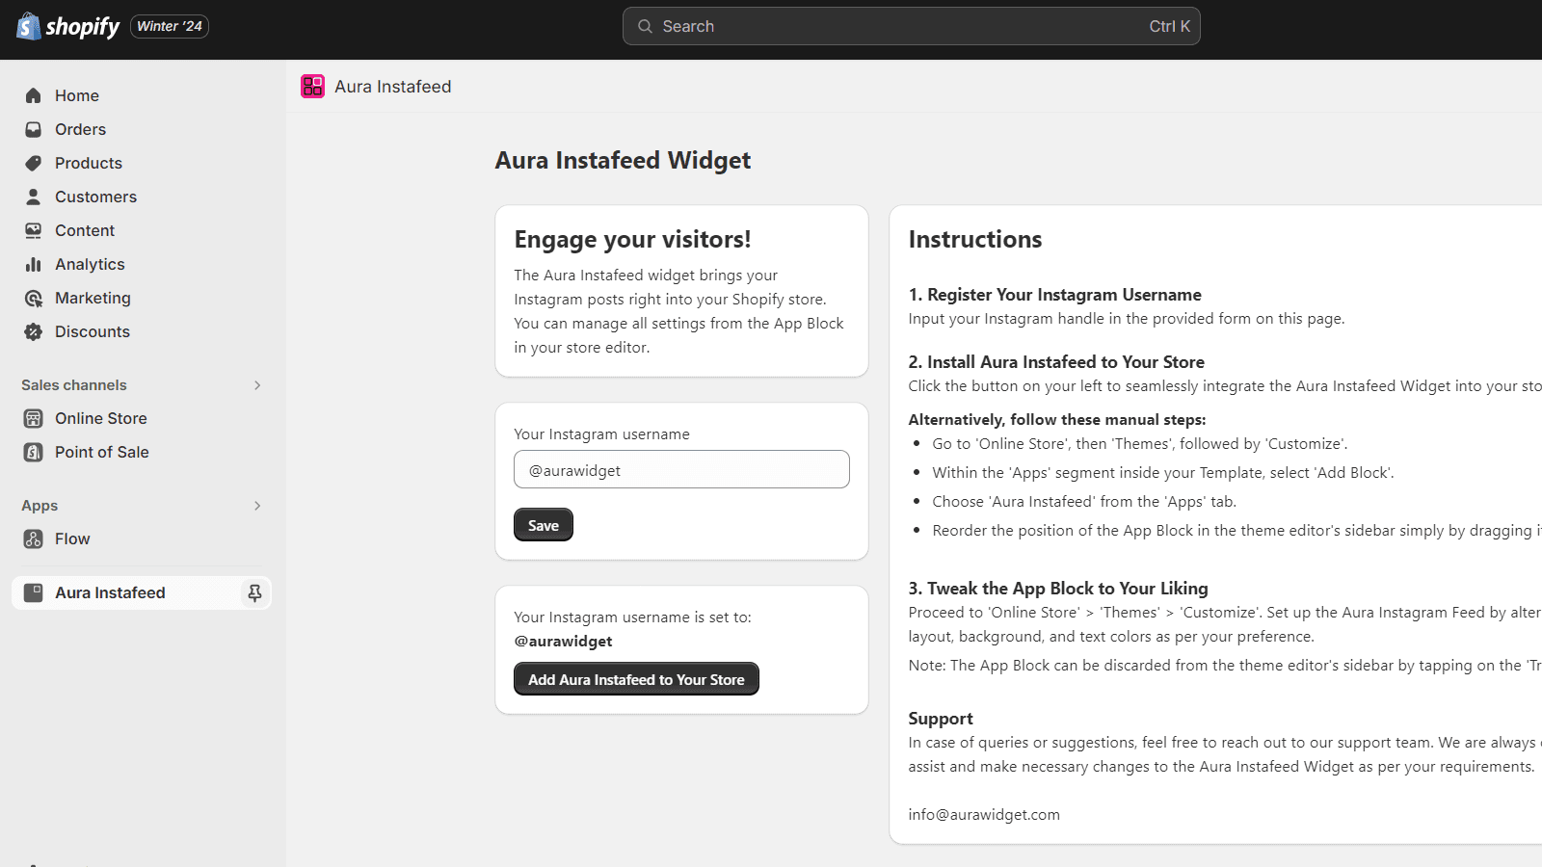Click the Aura Instafeed app icon in header
Screen dimensions: 1542x867
click(x=312, y=87)
